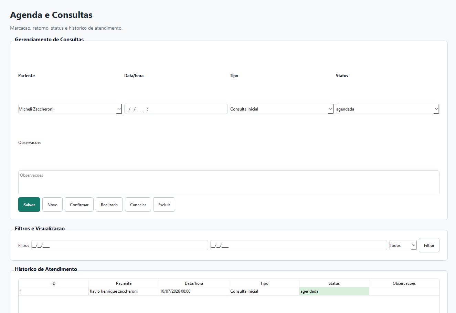Click the Salvar button
The image size is (456, 313).
coord(29,205)
